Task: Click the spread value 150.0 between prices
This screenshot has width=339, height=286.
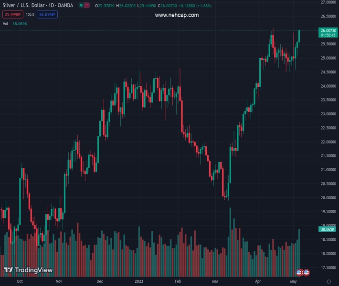Action: [30, 15]
